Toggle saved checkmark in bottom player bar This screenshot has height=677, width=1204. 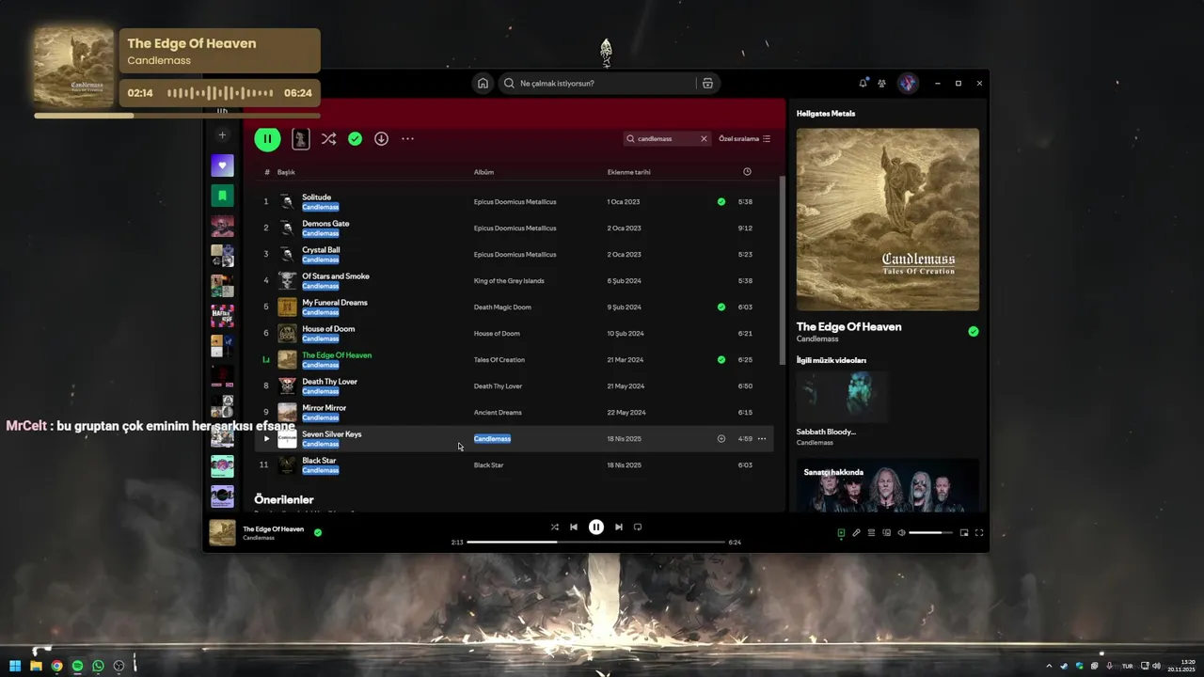pyautogui.click(x=318, y=532)
